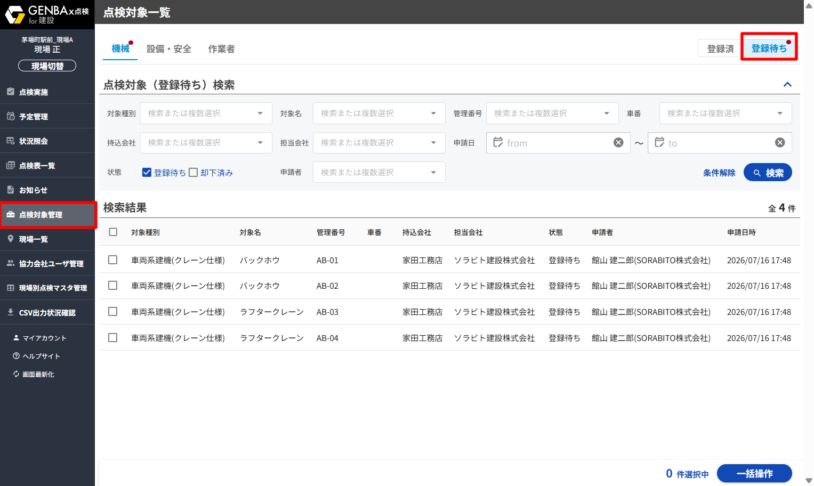Select the checkbox for row AB-03
The height and width of the screenshot is (486, 814).
tap(113, 311)
